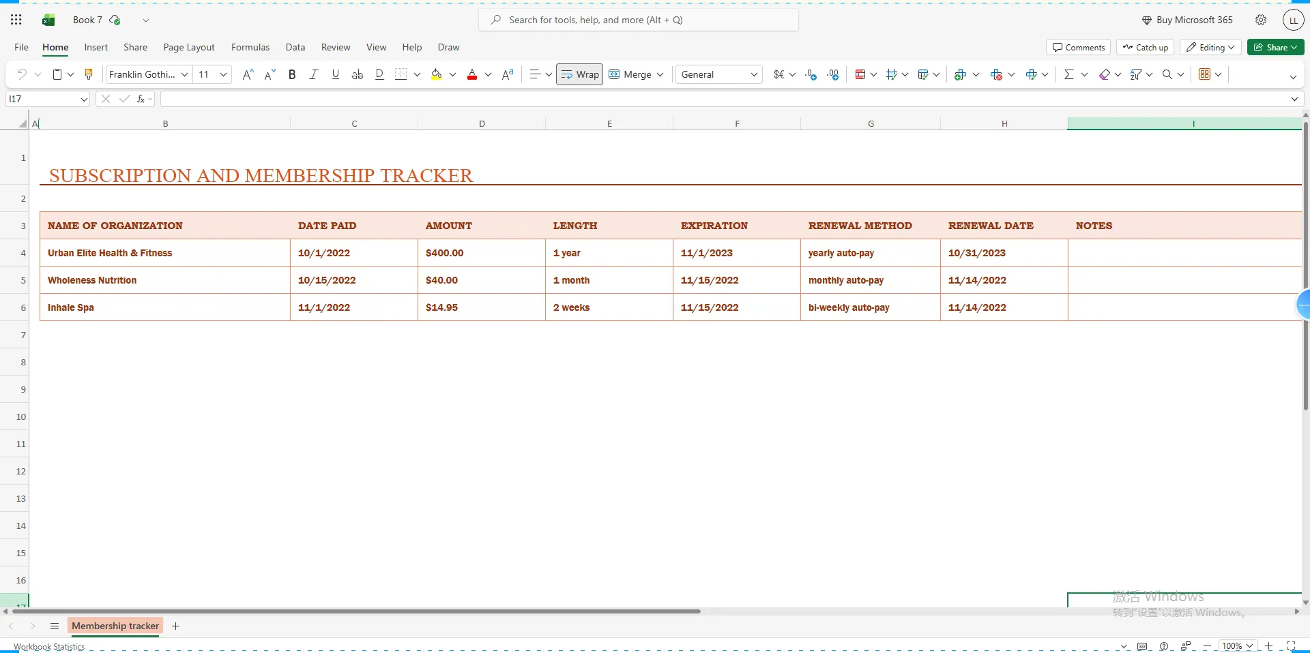Click the Catch up button
The height and width of the screenshot is (653, 1310).
1145,47
